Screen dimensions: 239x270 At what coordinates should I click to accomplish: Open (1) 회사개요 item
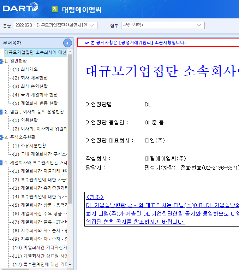pyautogui.click(x=25, y=69)
